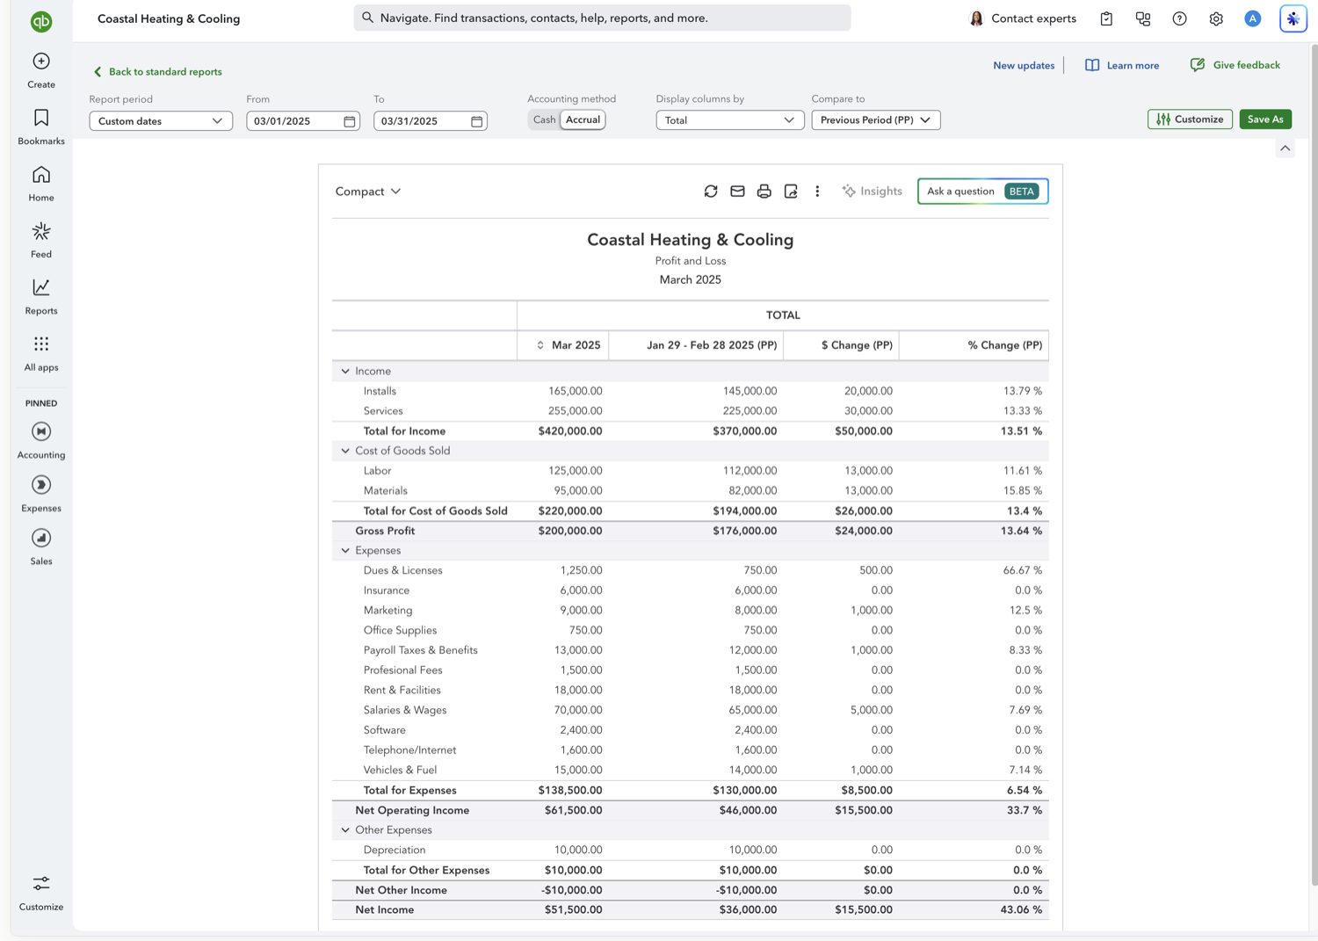Screen dimensions: 1318x941
Task: Click the Materials 95,000.00 amount
Action: [x=578, y=491]
